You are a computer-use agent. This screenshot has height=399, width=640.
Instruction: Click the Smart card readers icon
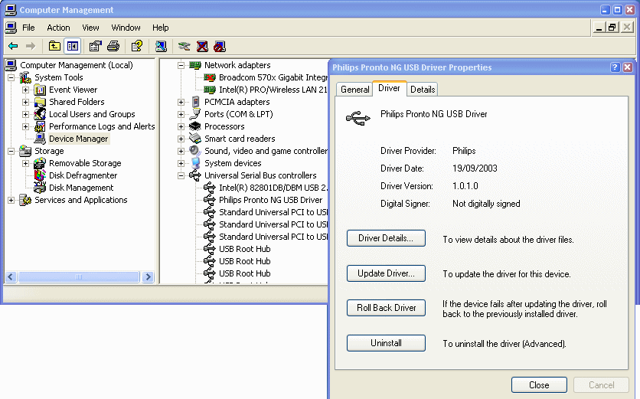[x=195, y=139]
